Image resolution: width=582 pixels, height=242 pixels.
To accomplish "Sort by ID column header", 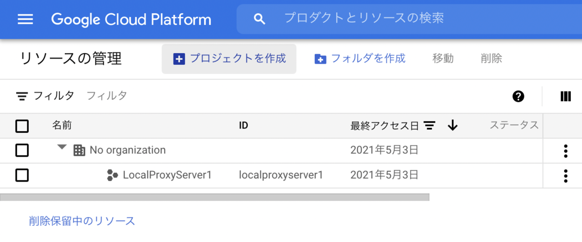I will click(x=243, y=126).
